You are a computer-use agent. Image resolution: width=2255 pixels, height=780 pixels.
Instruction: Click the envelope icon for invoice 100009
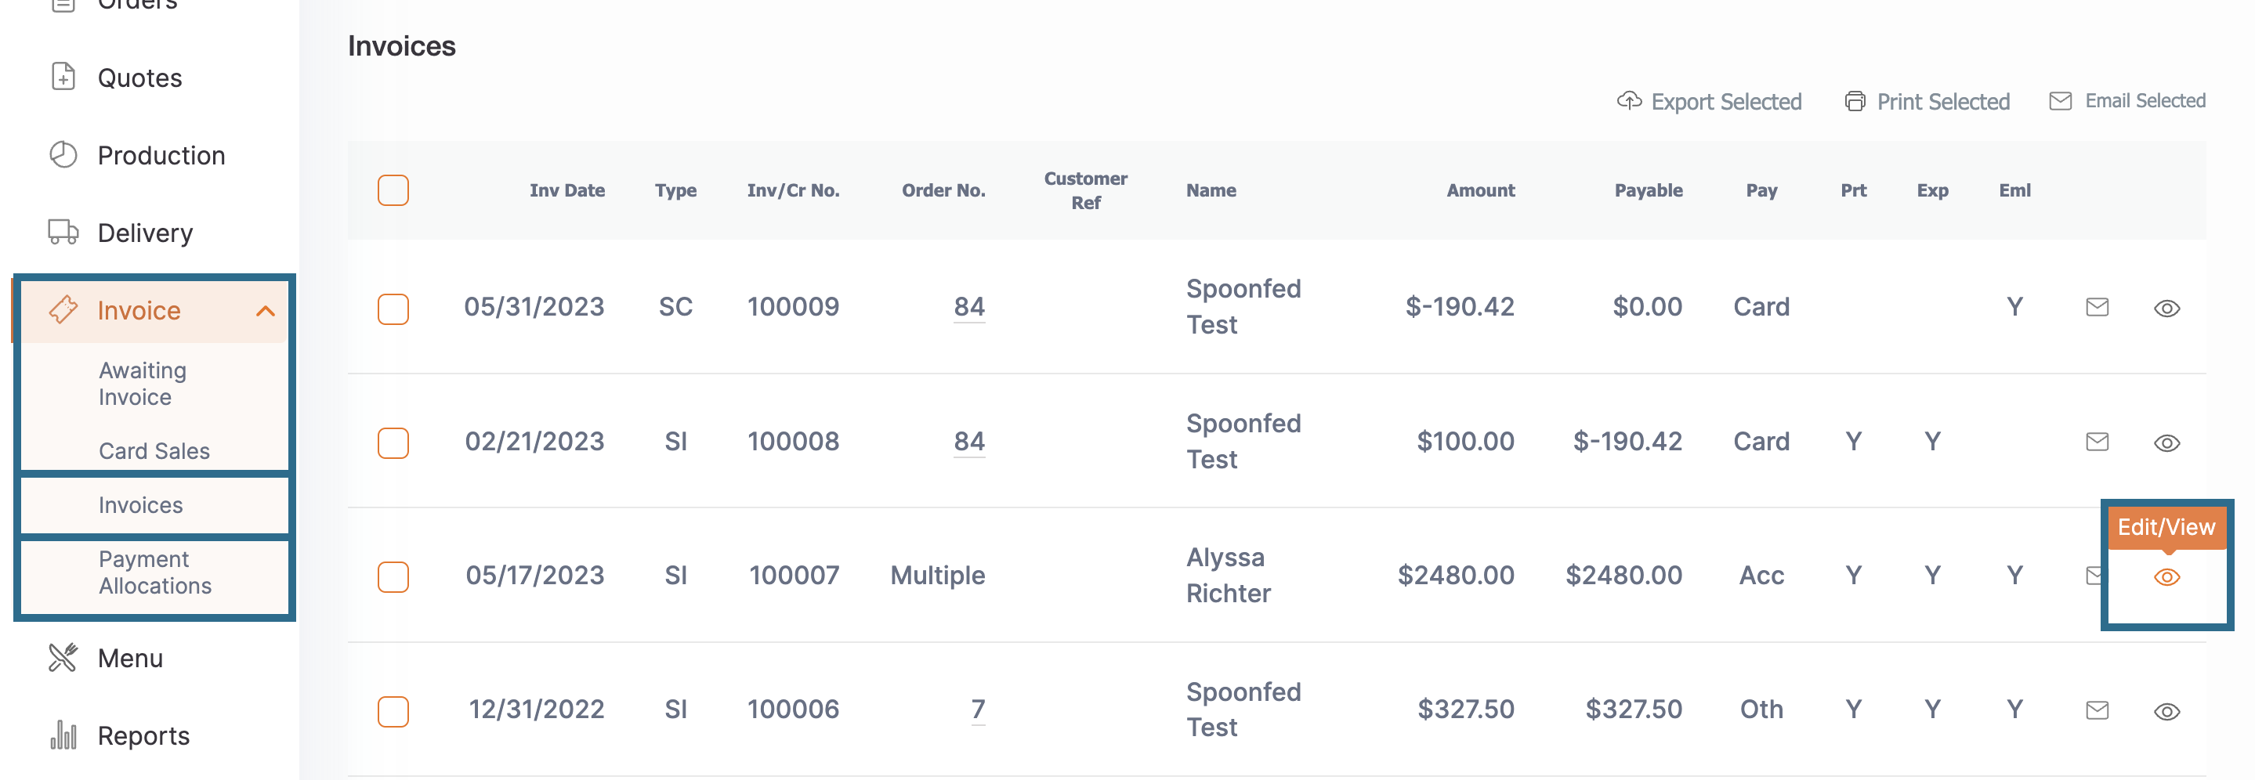2097,307
